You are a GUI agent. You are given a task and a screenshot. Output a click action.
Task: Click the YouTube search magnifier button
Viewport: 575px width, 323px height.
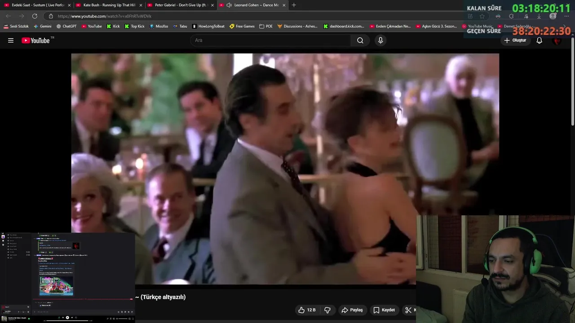point(360,40)
